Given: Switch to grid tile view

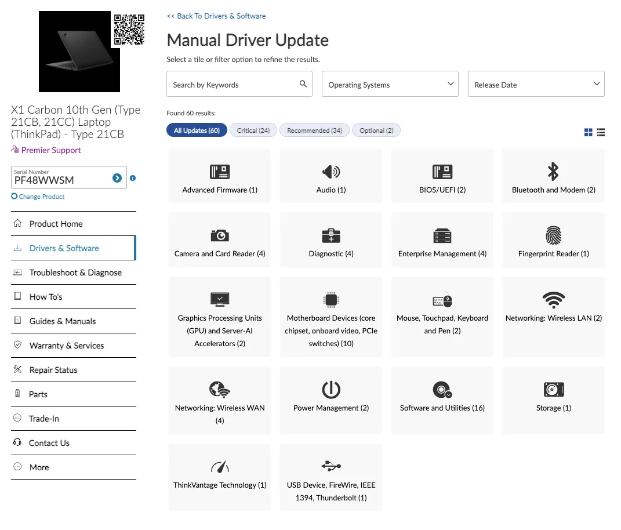Looking at the screenshot, I should point(588,132).
